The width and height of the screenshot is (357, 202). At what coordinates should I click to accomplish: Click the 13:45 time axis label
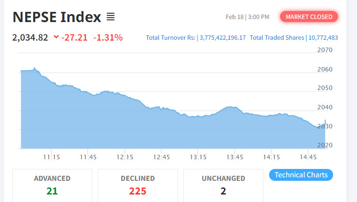pyautogui.click(x=235, y=157)
